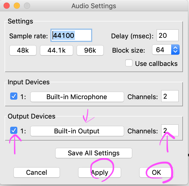The height and width of the screenshot is (186, 189).
Task: Click the input Channels number field
Action: pyautogui.click(x=170, y=96)
